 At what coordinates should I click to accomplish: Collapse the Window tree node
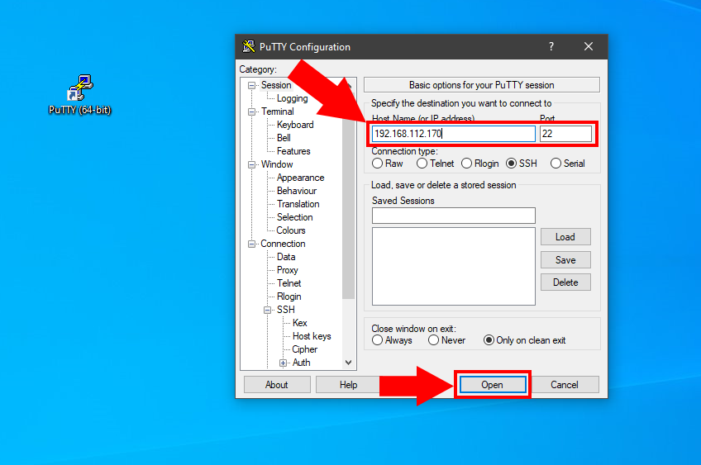[251, 165]
